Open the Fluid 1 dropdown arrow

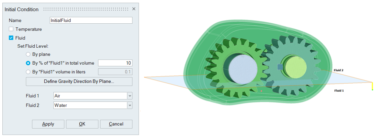point(129,96)
